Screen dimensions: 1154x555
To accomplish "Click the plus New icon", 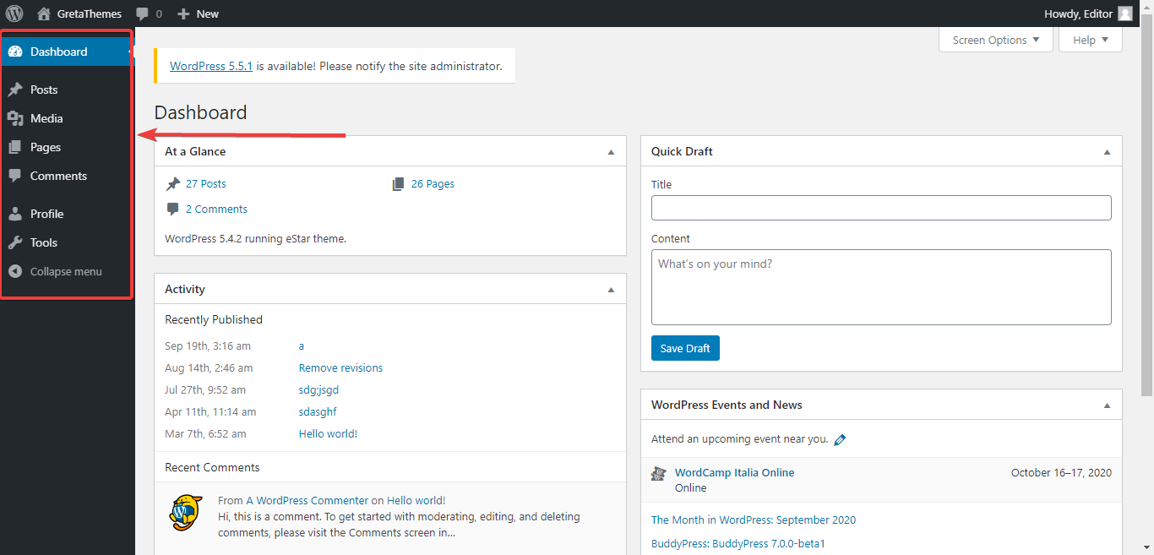I will point(184,14).
